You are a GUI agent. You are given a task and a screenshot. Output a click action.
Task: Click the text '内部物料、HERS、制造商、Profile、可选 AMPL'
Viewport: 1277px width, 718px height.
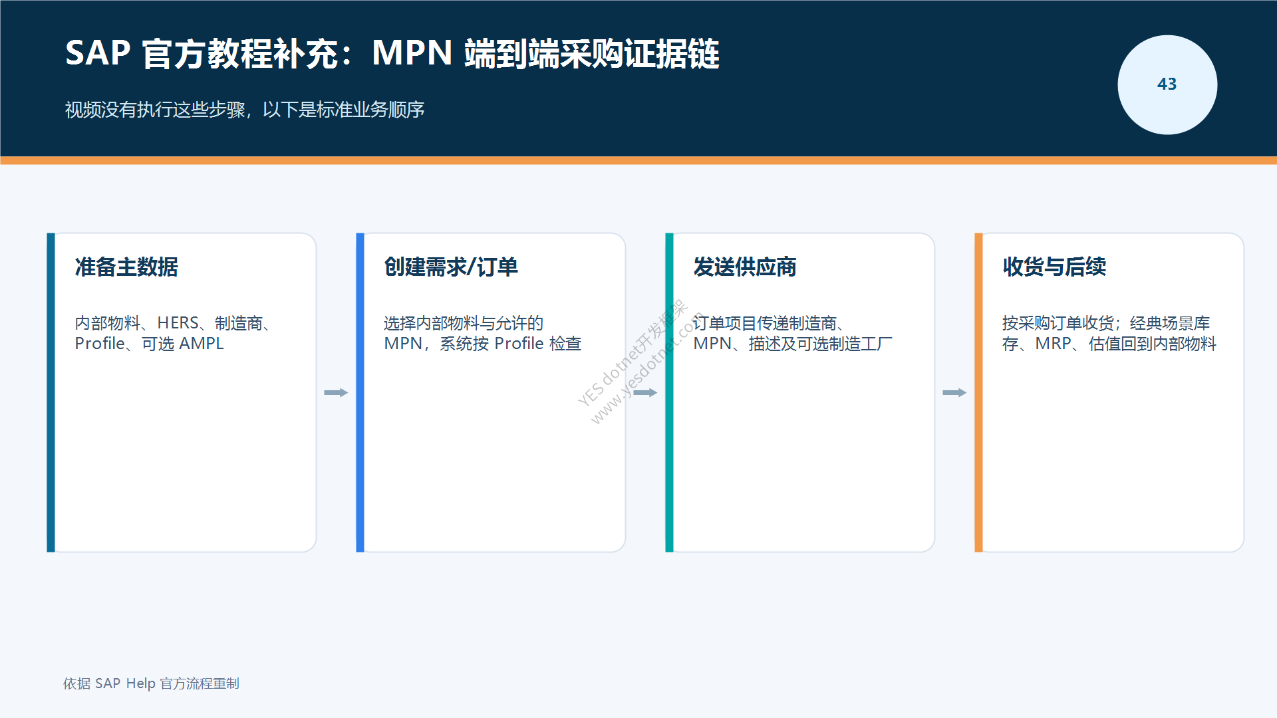174,333
